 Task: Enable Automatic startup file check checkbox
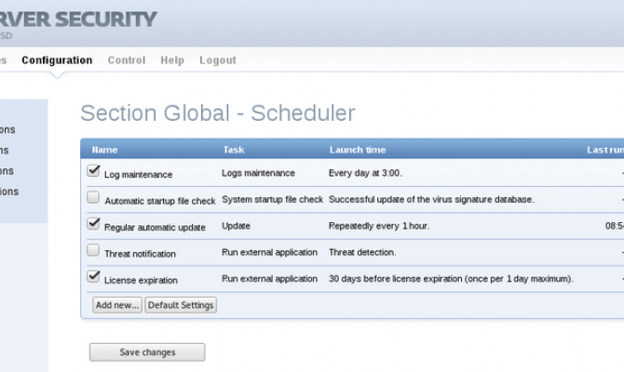pos(93,197)
